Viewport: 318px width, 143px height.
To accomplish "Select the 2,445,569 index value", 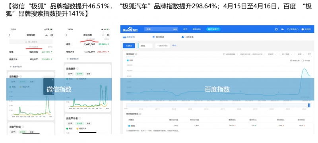I will [90, 44].
